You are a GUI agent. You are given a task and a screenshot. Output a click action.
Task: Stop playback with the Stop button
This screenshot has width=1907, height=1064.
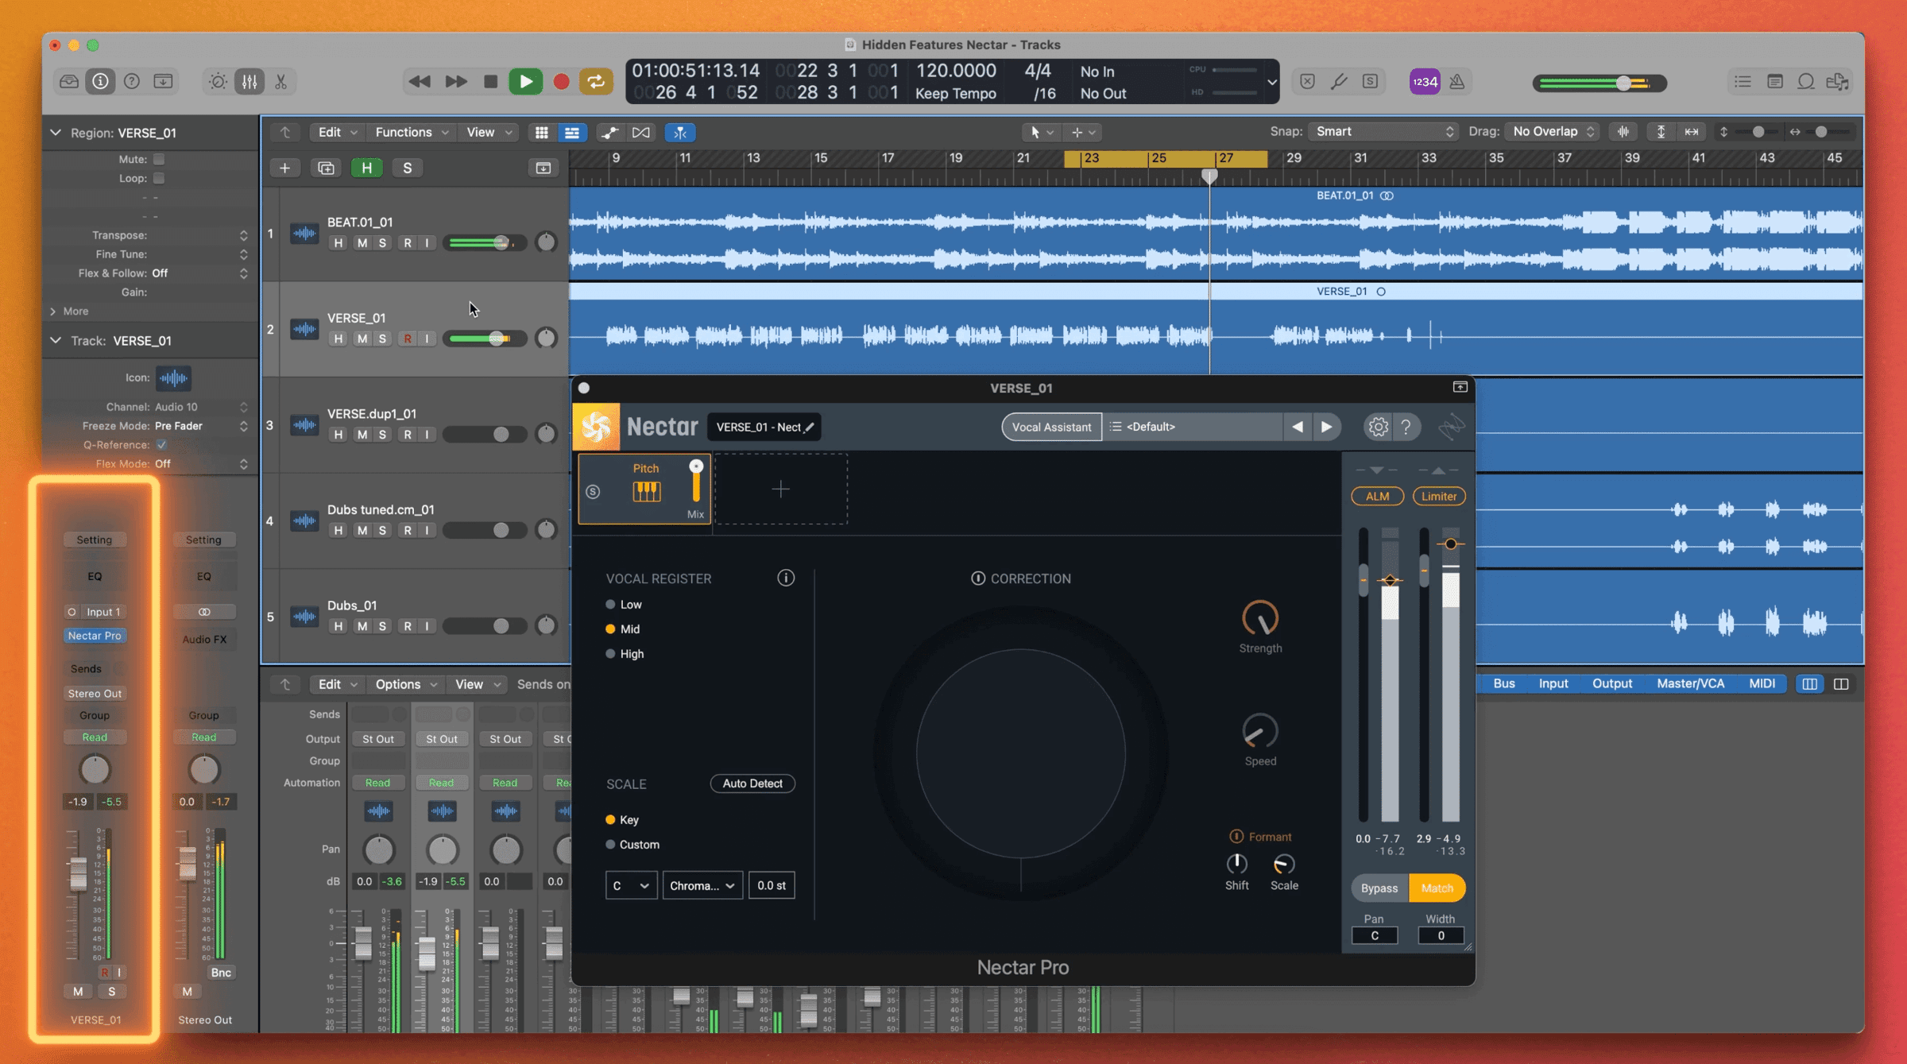[490, 81]
